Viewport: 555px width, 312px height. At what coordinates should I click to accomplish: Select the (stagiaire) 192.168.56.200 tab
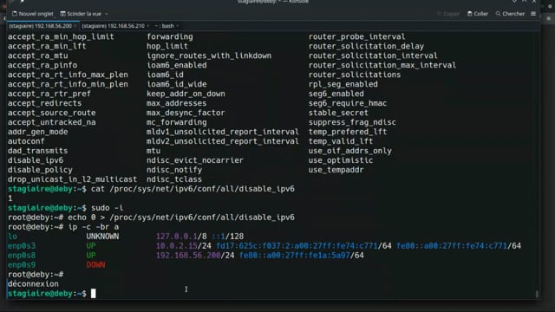click(40, 26)
